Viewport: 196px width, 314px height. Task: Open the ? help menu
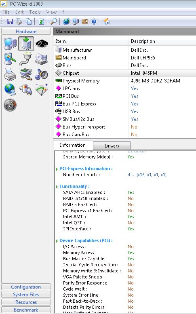[63, 12]
